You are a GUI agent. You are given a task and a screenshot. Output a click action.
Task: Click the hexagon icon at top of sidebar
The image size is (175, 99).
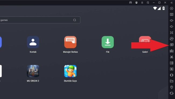click(171, 8)
